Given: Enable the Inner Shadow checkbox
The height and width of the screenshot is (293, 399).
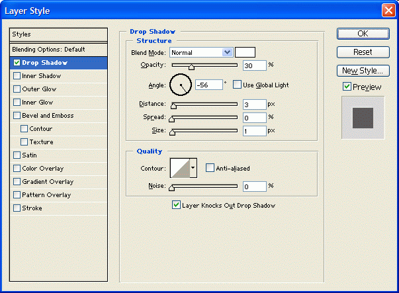Looking at the screenshot, I should (17, 76).
